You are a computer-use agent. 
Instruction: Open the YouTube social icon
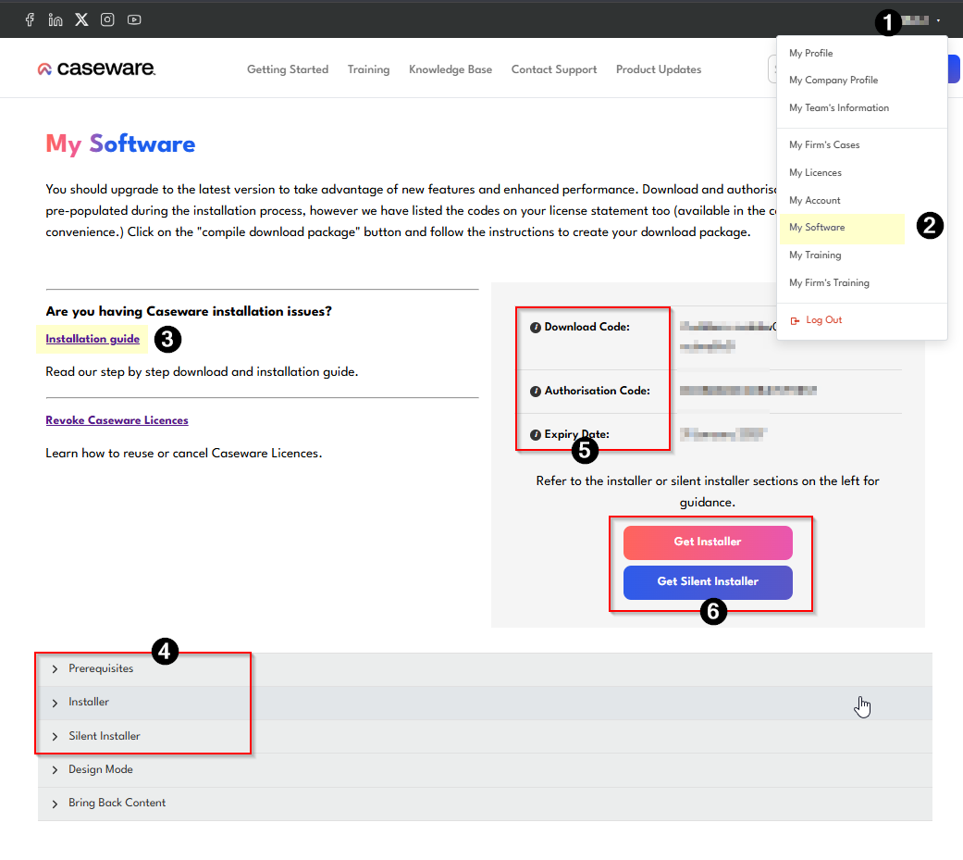134,19
